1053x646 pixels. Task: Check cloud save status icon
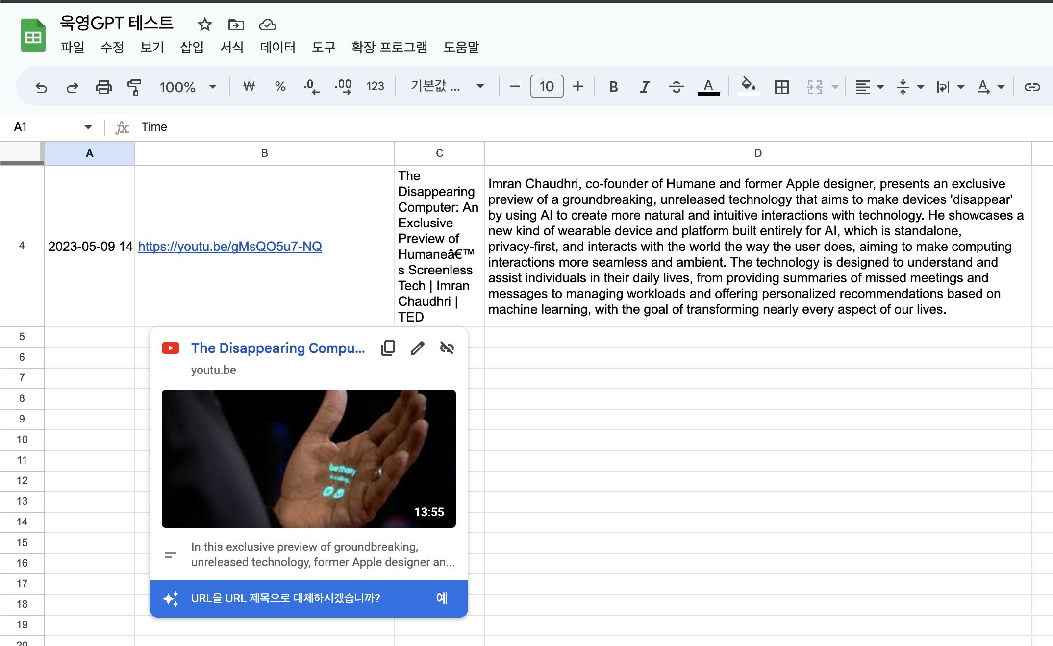point(268,25)
